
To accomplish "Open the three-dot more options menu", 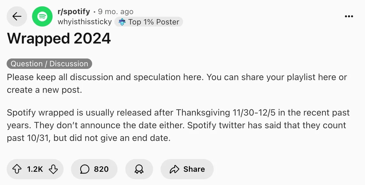I will (x=349, y=16).
